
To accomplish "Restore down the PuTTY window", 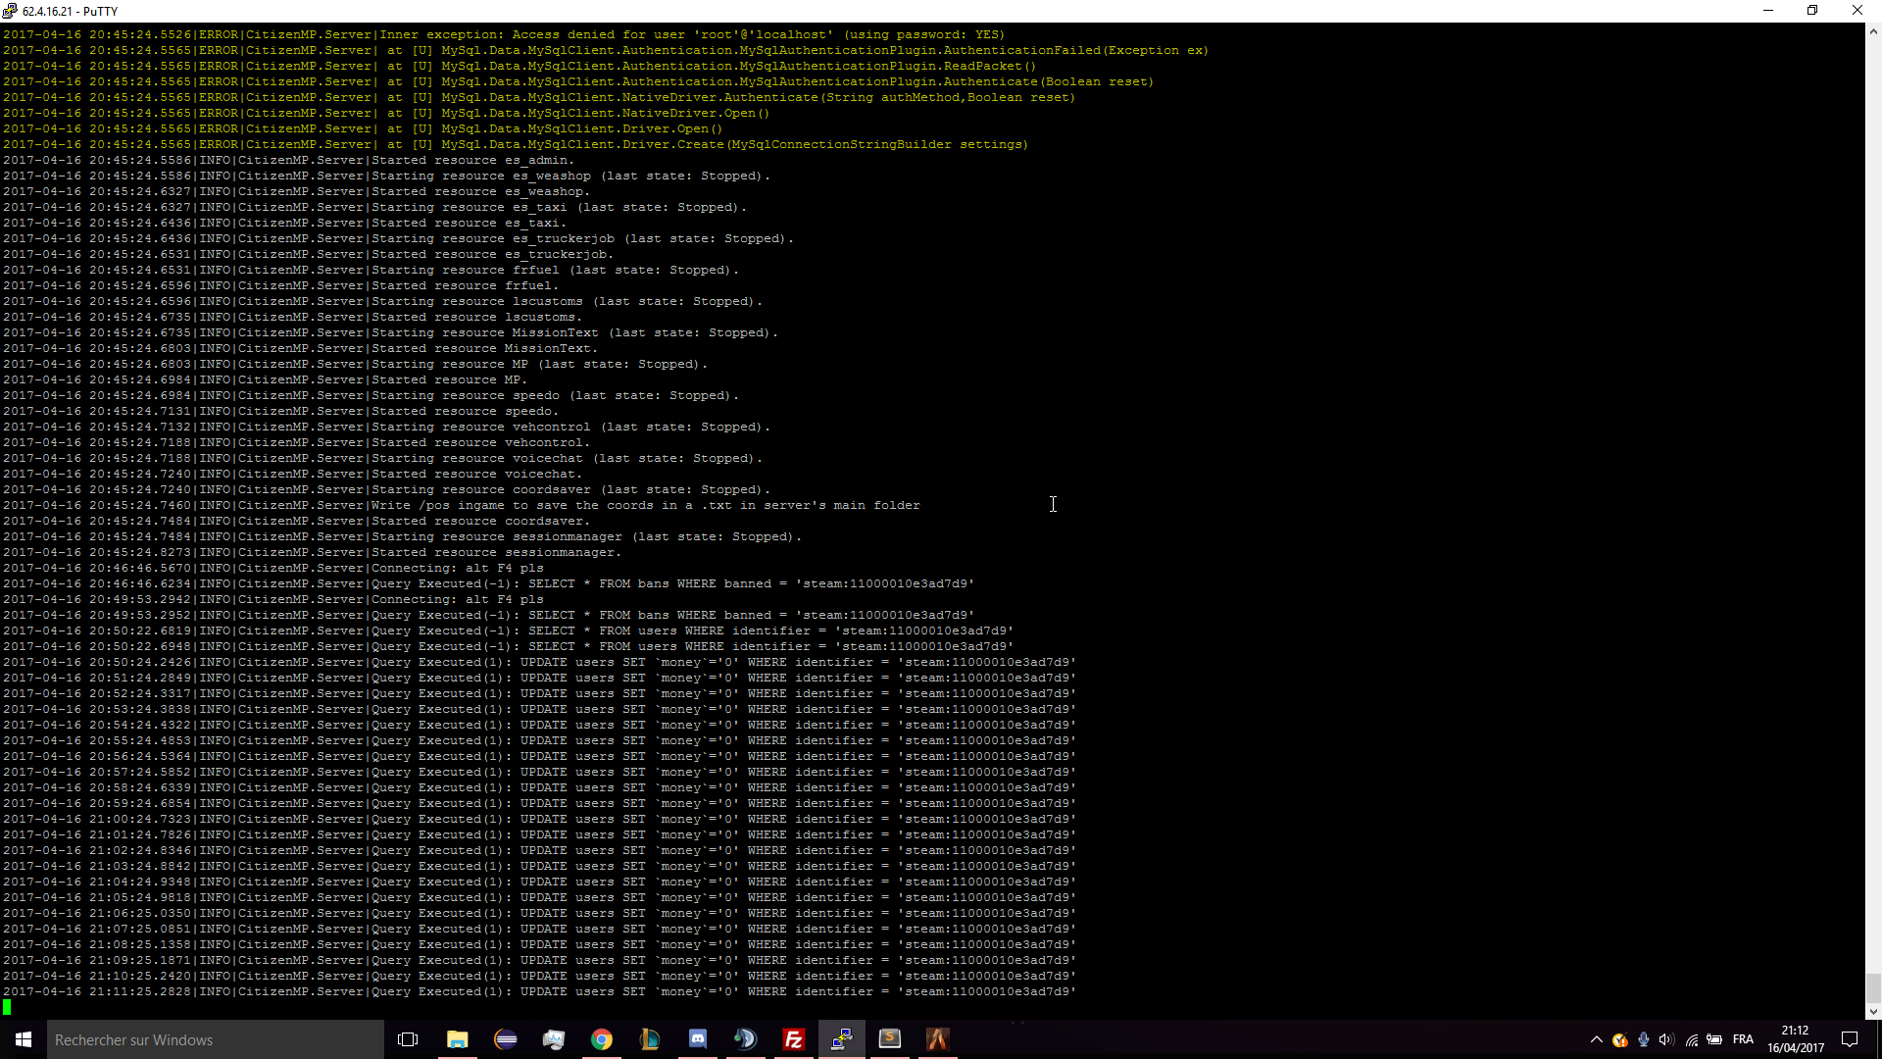I will (1812, 11).
